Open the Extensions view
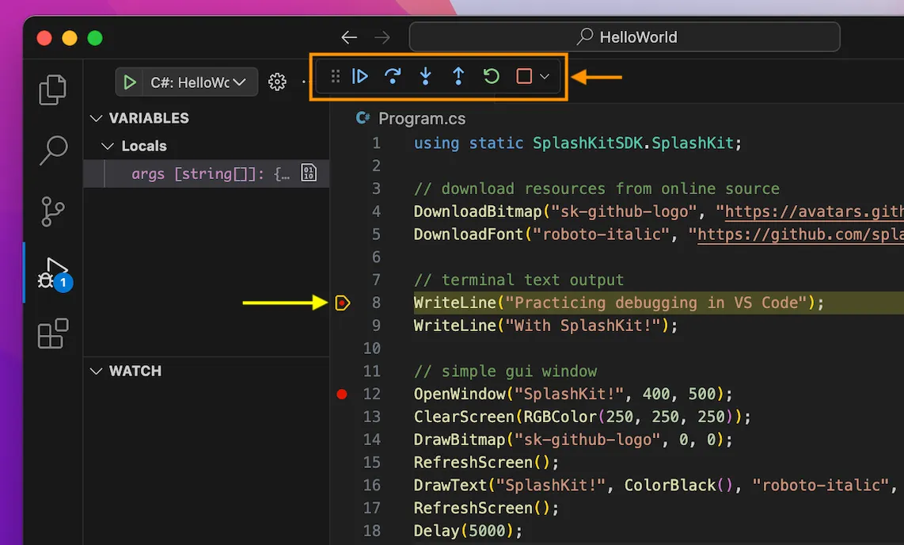 52,333
